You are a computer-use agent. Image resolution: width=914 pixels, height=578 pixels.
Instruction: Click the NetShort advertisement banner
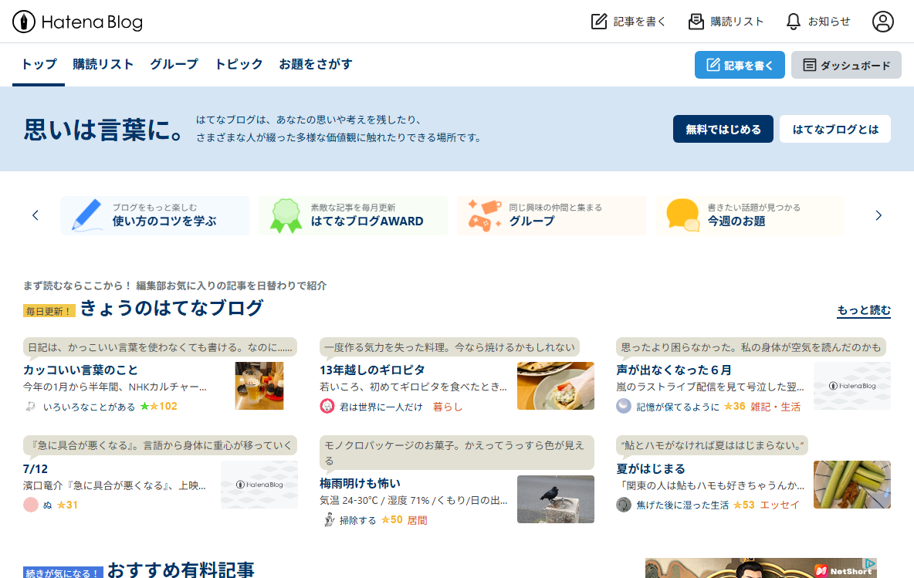760,568
